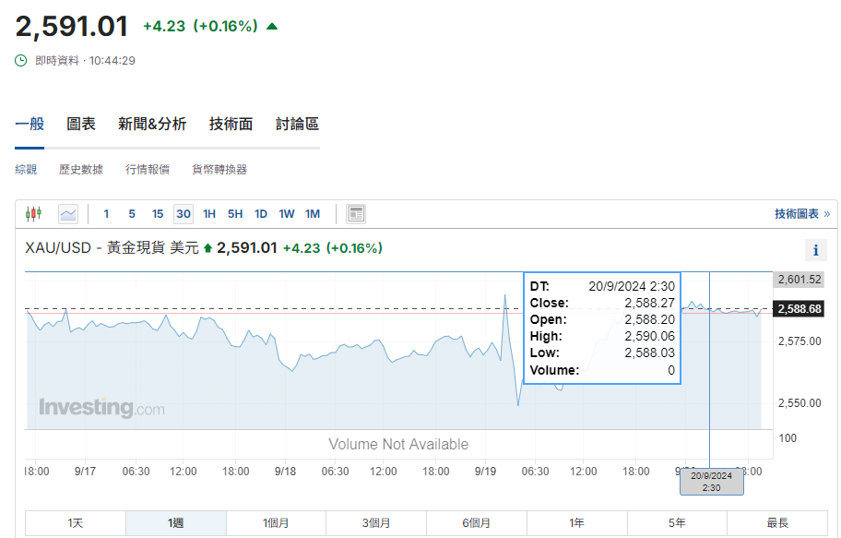Open the 圖表 tab
The width and height of the screenshot is (841, 538).
(81, 125)
